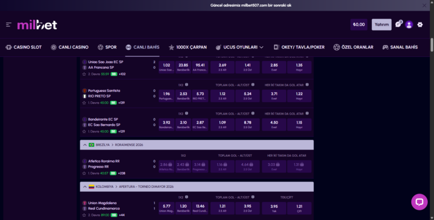Viewport: 434px width, 220px height.
Task: Bet 13.46 on Real Cundinamarca win
Action: [200, 208]
